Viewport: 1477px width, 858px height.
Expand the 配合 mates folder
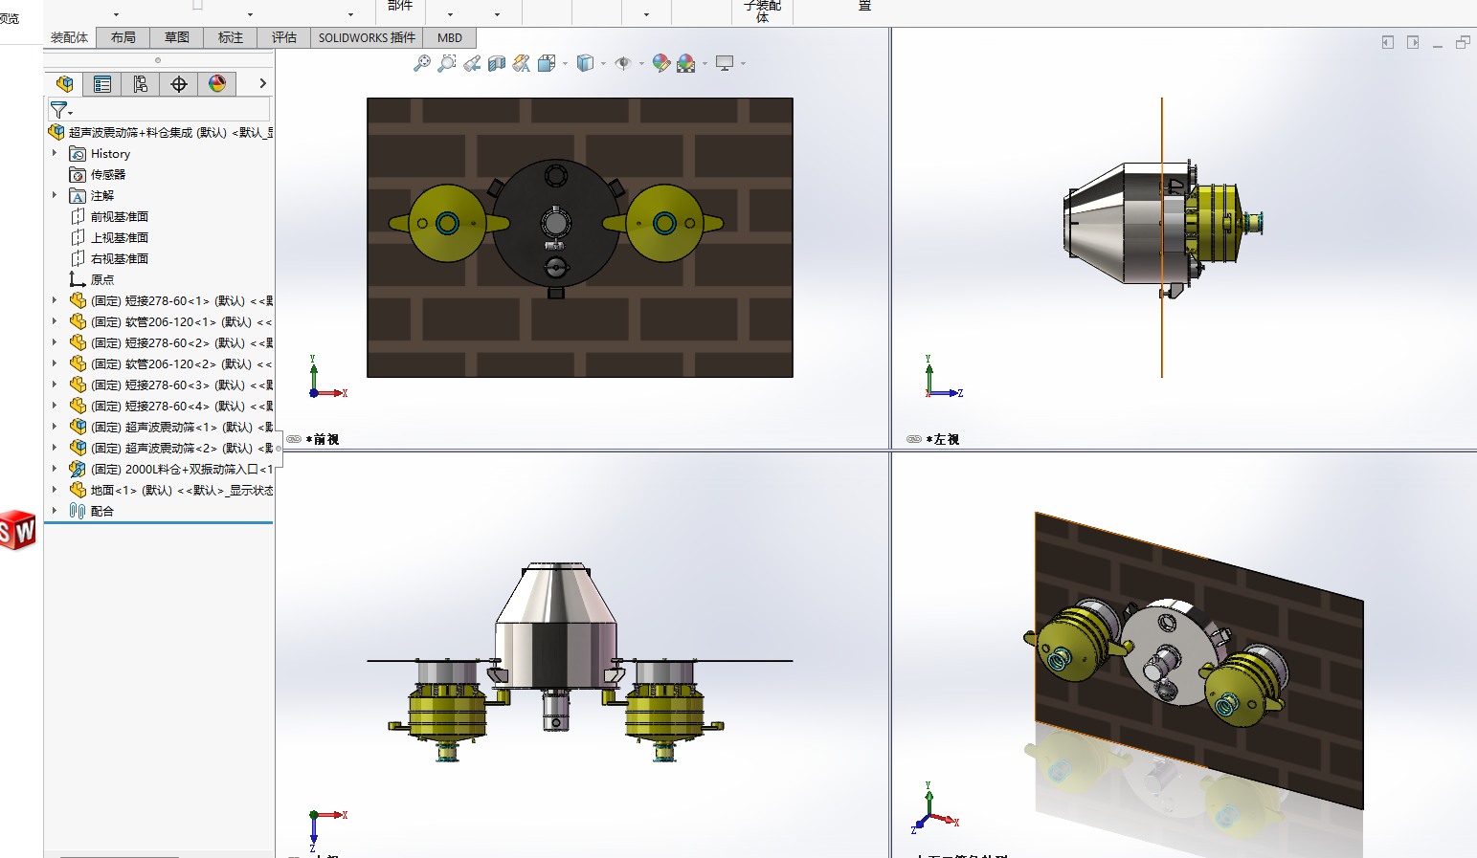[55, 511]
